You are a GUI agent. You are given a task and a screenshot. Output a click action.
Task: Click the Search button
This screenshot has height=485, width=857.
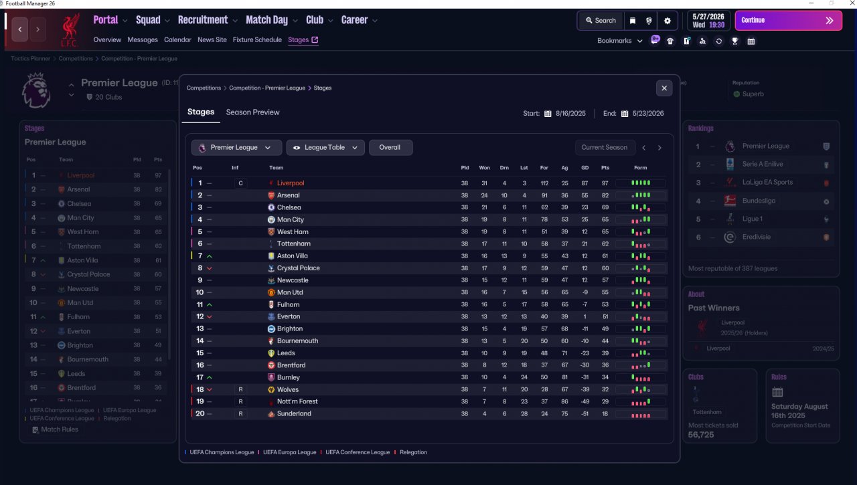coord(601,21)
